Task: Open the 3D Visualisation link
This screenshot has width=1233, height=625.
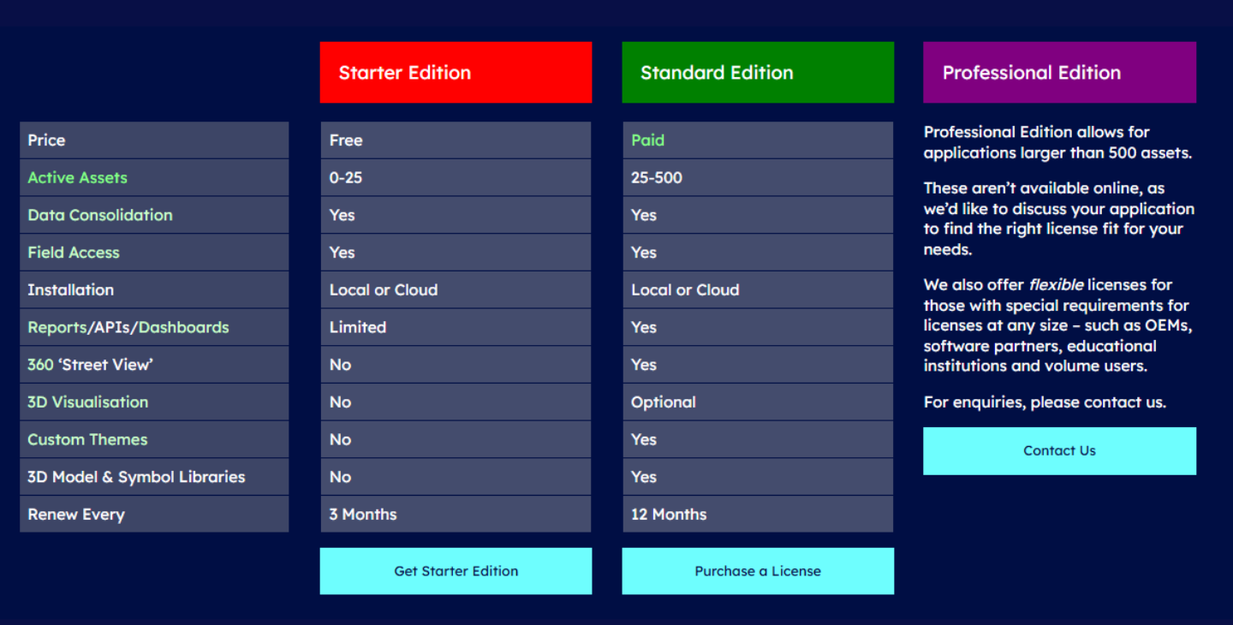Action: click(87, 402)
